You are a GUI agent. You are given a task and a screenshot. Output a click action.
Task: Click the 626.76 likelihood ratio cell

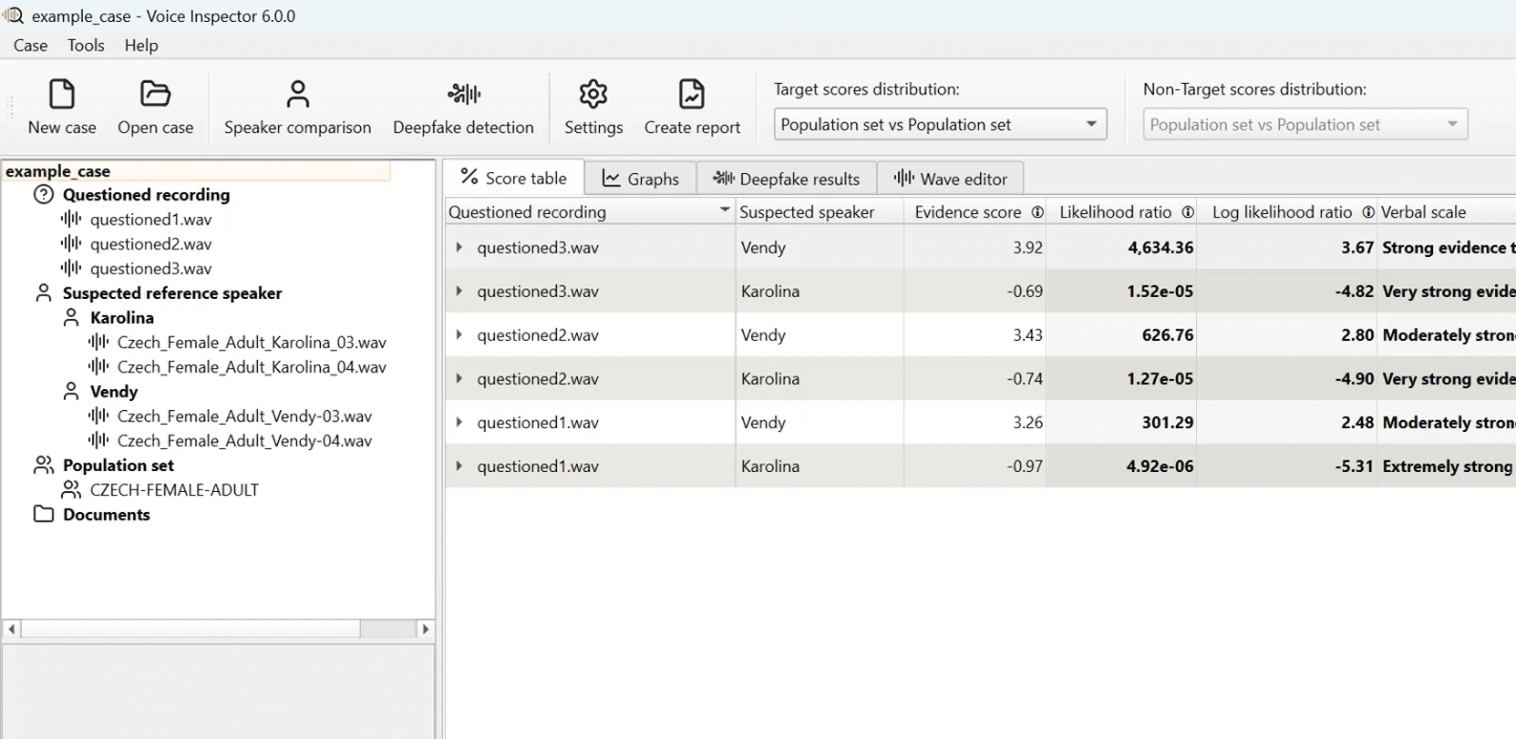pyautogui.click(x=1121, y=334)
